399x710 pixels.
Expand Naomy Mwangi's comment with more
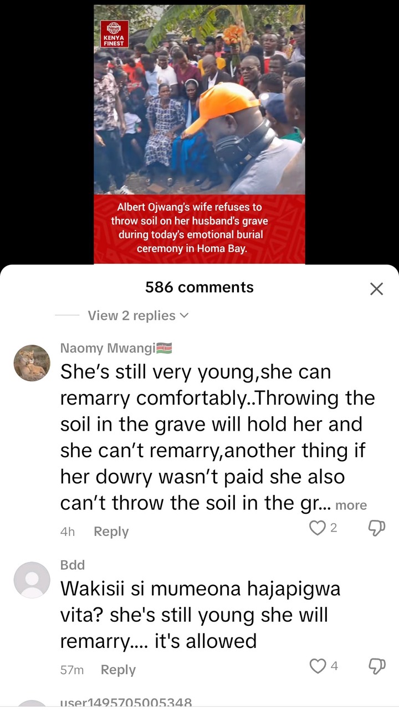tap(351, 505)
